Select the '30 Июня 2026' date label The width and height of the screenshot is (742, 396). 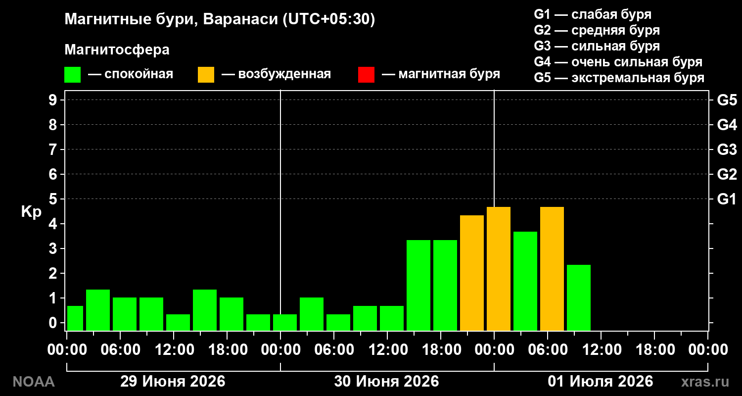pyautogui.click(x=387, y=382)
